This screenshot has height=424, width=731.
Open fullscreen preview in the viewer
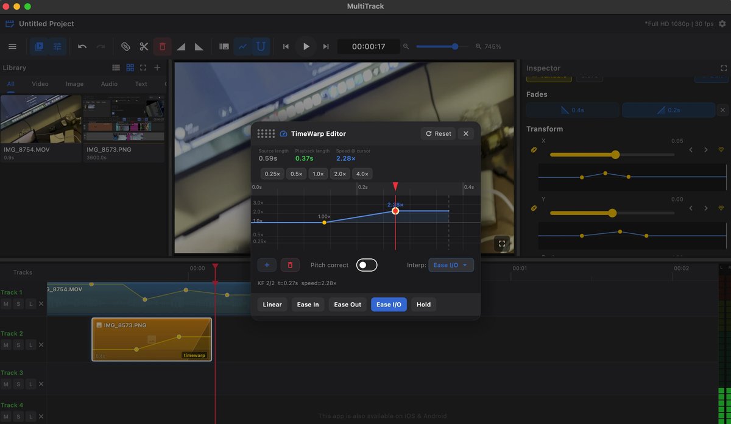[502, 244]
